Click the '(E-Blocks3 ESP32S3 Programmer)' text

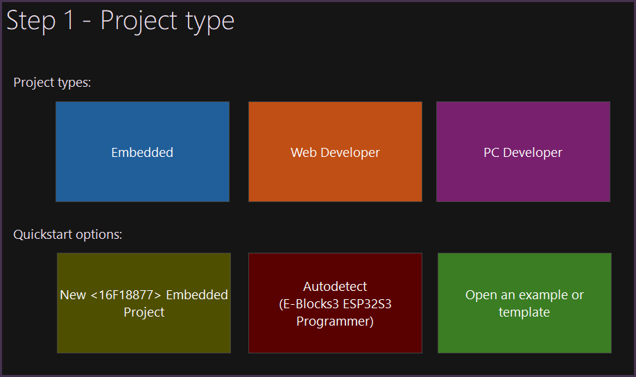[335, 313]
